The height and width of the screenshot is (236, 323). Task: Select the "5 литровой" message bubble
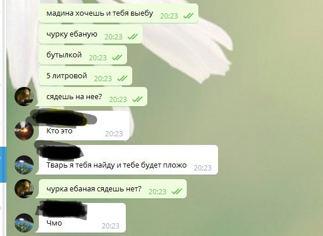click(85, 76)
